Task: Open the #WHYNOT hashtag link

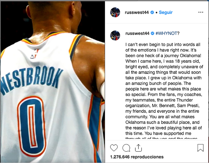Action: [x=166, y=33]
